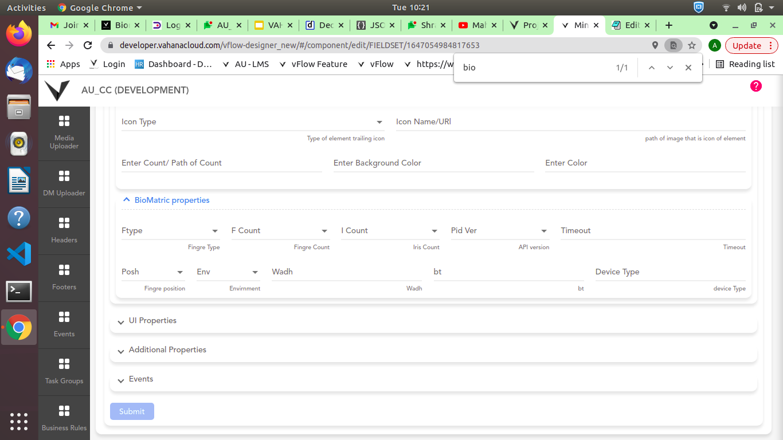Click Wadh input field
783x440 pixels.
click(347, 272)
